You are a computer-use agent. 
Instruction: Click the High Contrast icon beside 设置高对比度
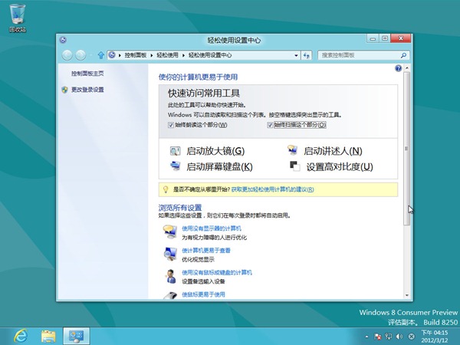pyautogui.click(x=295, y=166)
